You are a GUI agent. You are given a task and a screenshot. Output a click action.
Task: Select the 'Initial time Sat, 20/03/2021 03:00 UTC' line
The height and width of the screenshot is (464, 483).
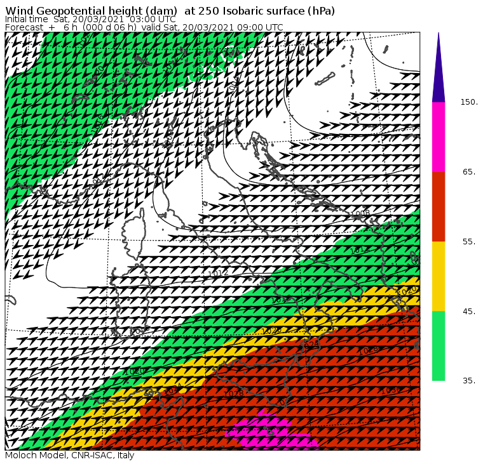(x=90, y=19)
